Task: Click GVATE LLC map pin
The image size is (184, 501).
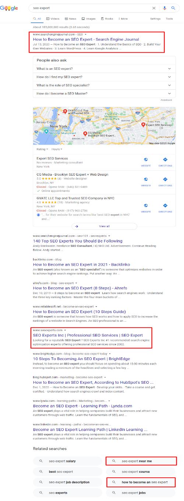Action: (x=65, y=111)
